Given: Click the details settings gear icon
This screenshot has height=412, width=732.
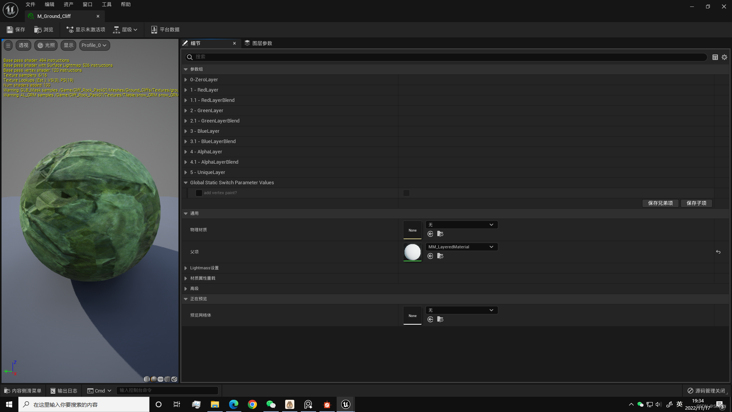Looking at the screenshot, I should tap(724, 57).
